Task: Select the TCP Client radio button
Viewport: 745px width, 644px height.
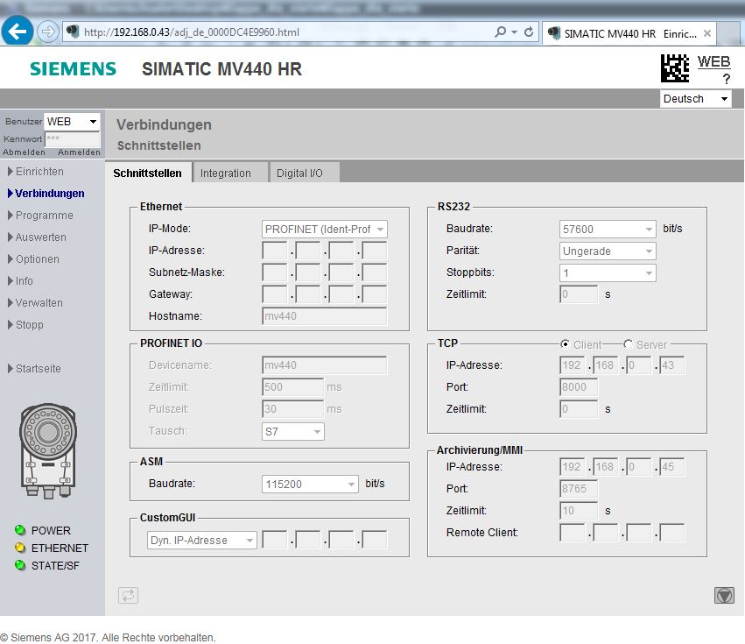Action: point(566,344)
